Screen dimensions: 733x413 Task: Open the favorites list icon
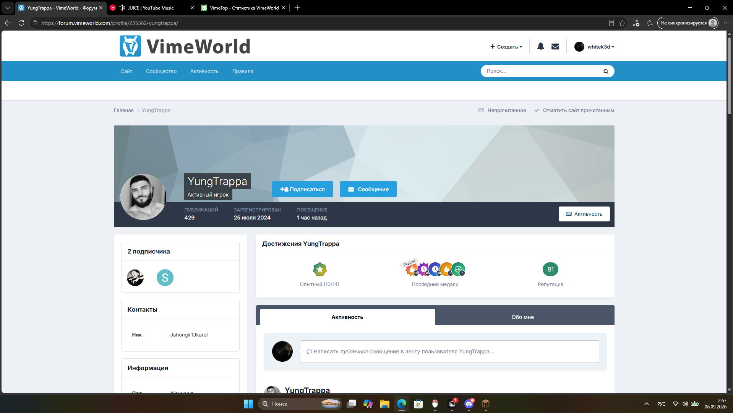650,23
